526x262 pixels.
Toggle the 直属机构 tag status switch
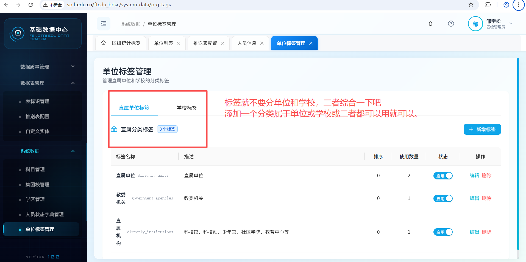pos(443,232)
